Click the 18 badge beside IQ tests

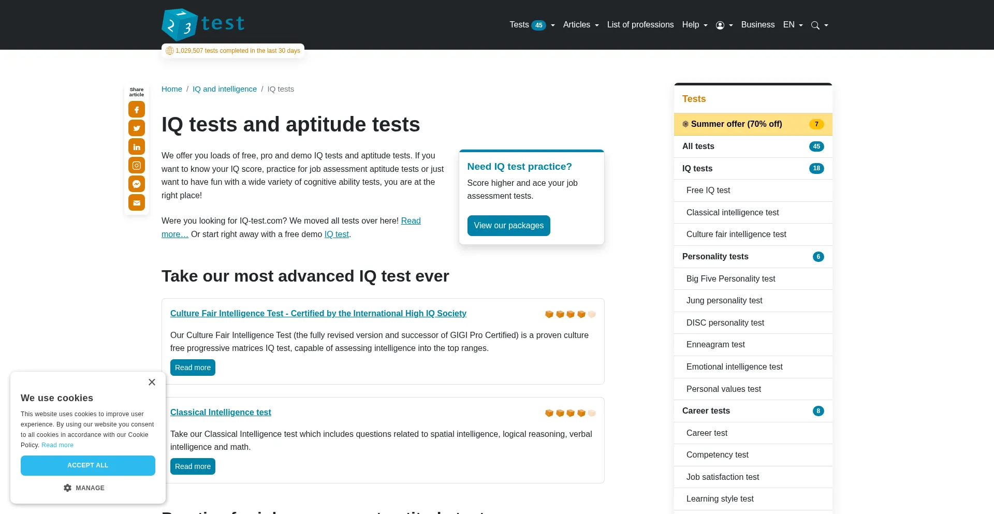pos(816,169)
